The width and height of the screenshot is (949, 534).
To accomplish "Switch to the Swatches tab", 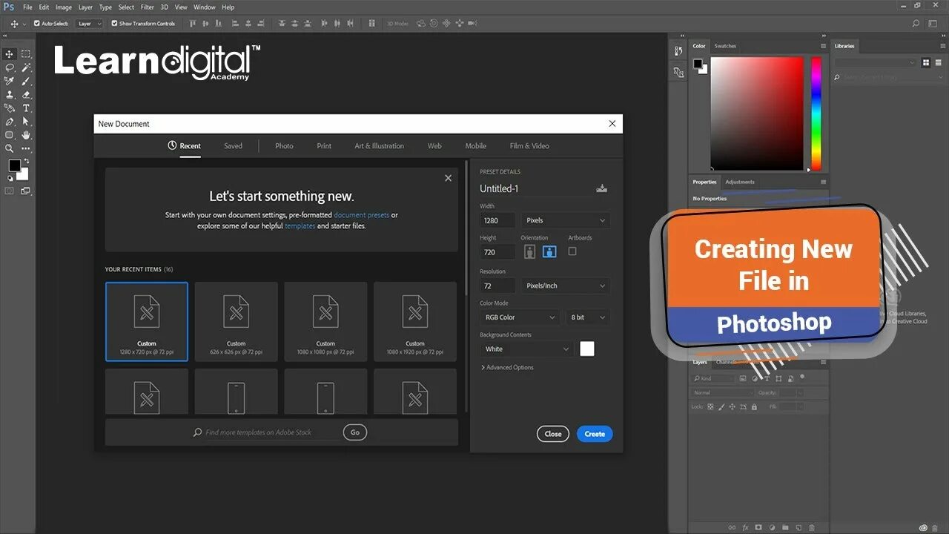I will coord(725,46).
